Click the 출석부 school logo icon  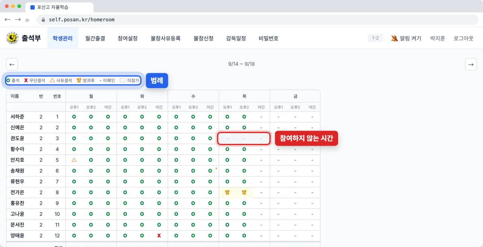12,38
